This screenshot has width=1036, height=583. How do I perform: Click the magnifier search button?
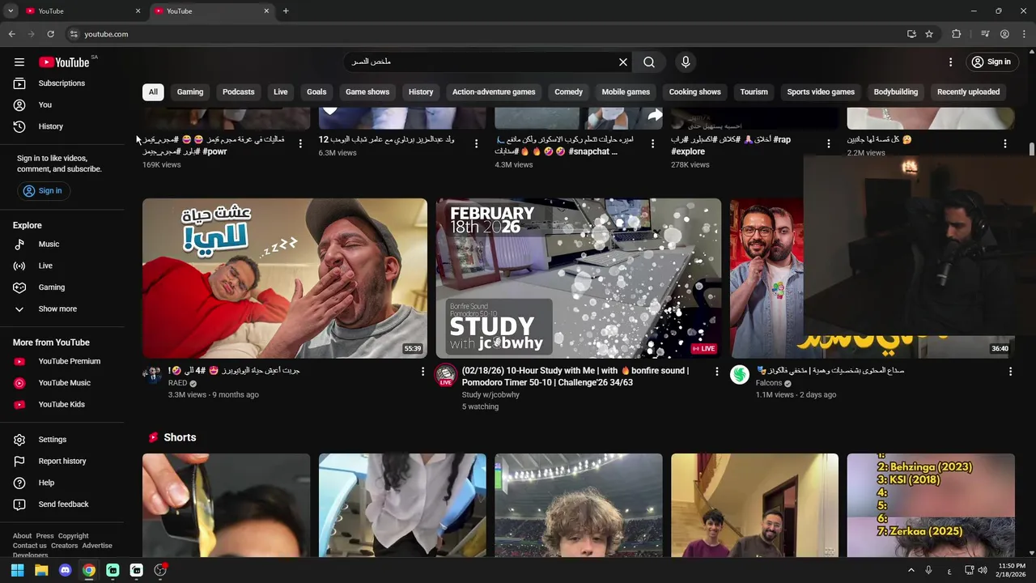(649, 62)
